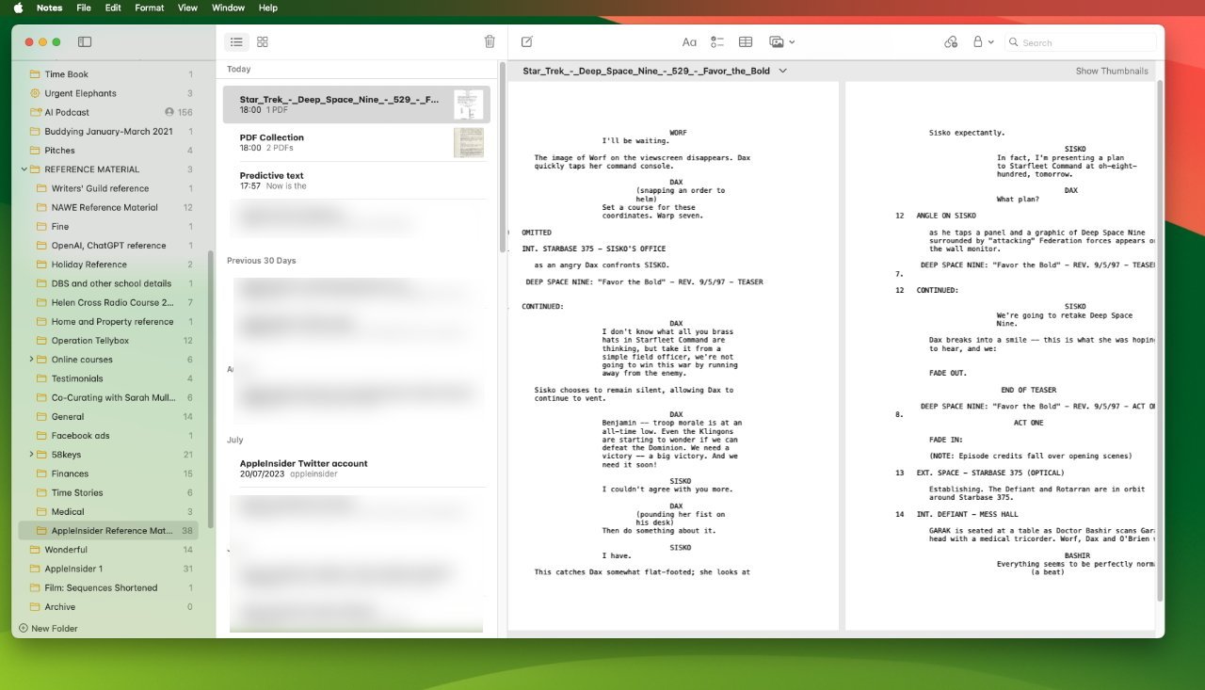The image size is (1205, 690).
Task: Open the Aa text formatting options
Action: 689,41
